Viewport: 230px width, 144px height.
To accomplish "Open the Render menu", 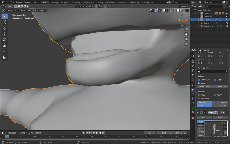I will click(19, 2).
